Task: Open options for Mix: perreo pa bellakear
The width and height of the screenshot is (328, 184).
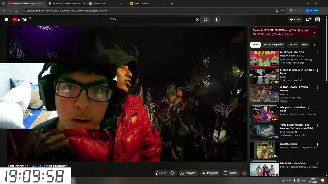Action: tap(317, 108)
